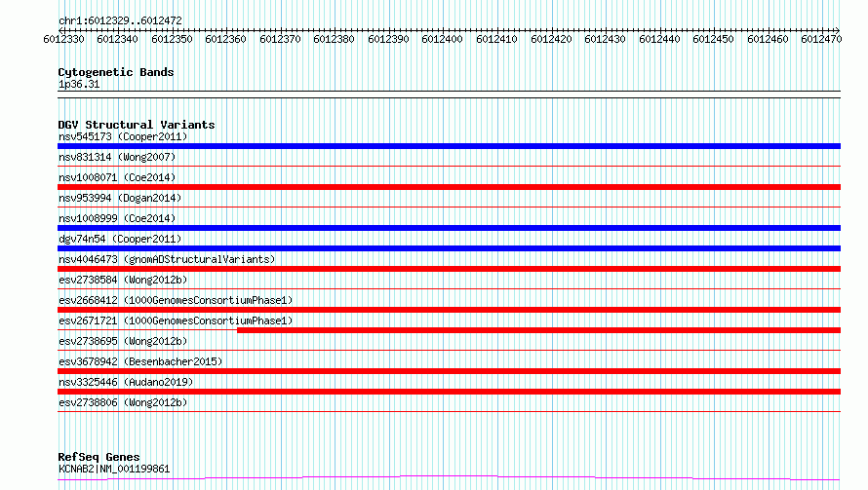Open nsv4046473 (gnomADStructuralVariants) label
This screenshot has width=868, height=490.
point(167,259)
